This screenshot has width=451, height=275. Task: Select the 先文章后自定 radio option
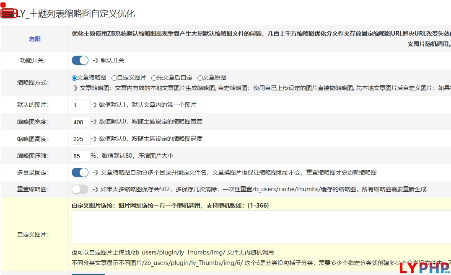point(154,78)
